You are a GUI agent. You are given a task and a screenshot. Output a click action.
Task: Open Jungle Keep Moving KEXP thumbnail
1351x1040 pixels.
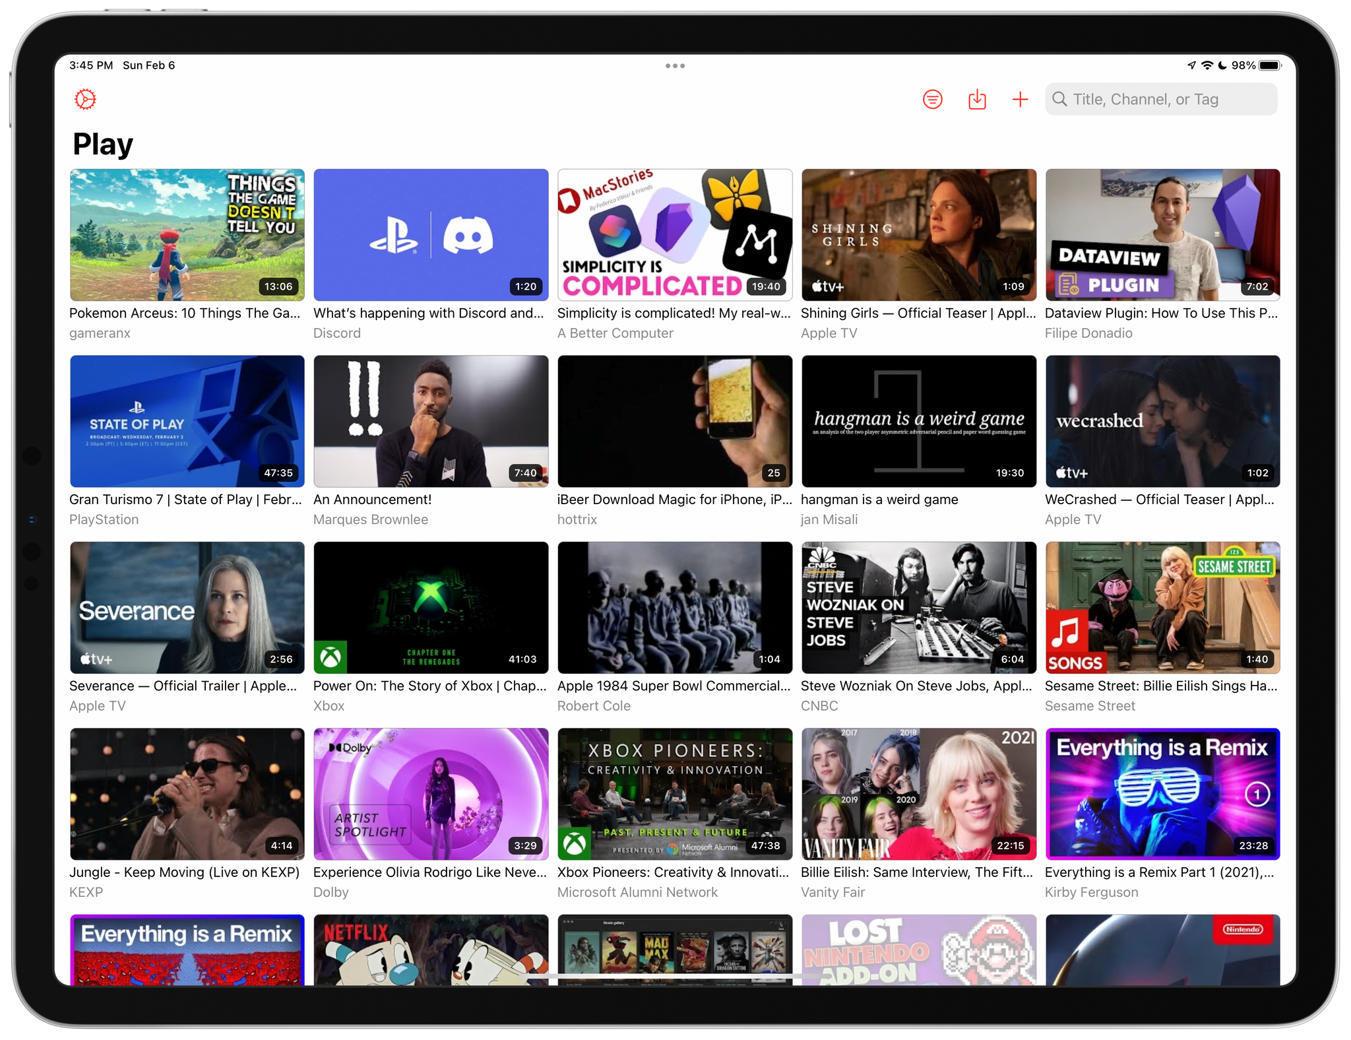187,794
